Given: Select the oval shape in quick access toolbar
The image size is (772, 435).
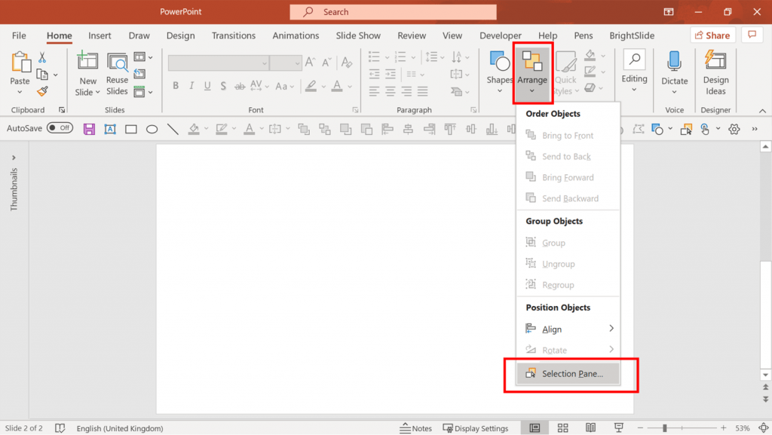Looking at the screenshot, I should pyautogui.click(x=152, y=129).
